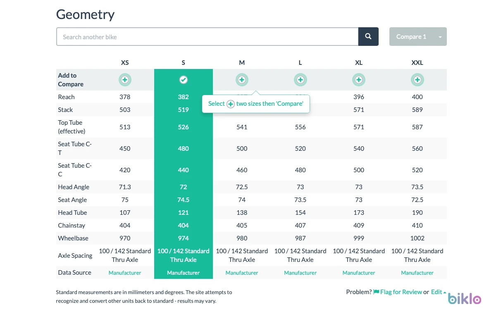Open Manufacturer data source for XXL
The width and height of the screenshot is (489, 309).
pyautogui.click(x=417, y=273)
